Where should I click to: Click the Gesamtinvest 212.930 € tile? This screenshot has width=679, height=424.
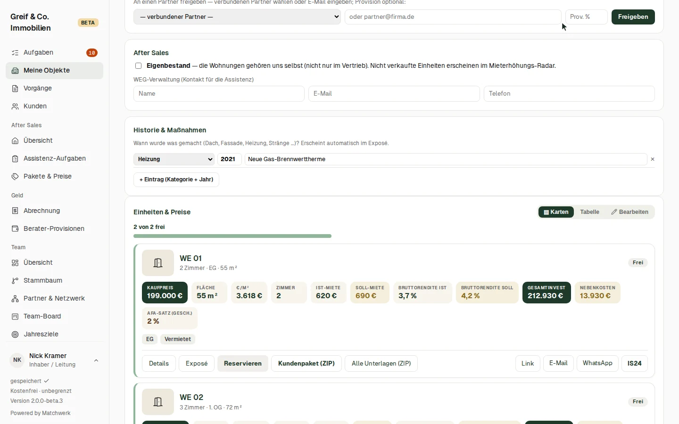tap(547, 293)
